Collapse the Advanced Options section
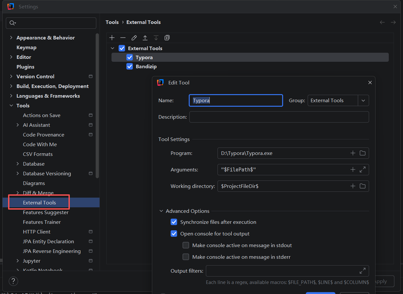 tap(161, 211)
